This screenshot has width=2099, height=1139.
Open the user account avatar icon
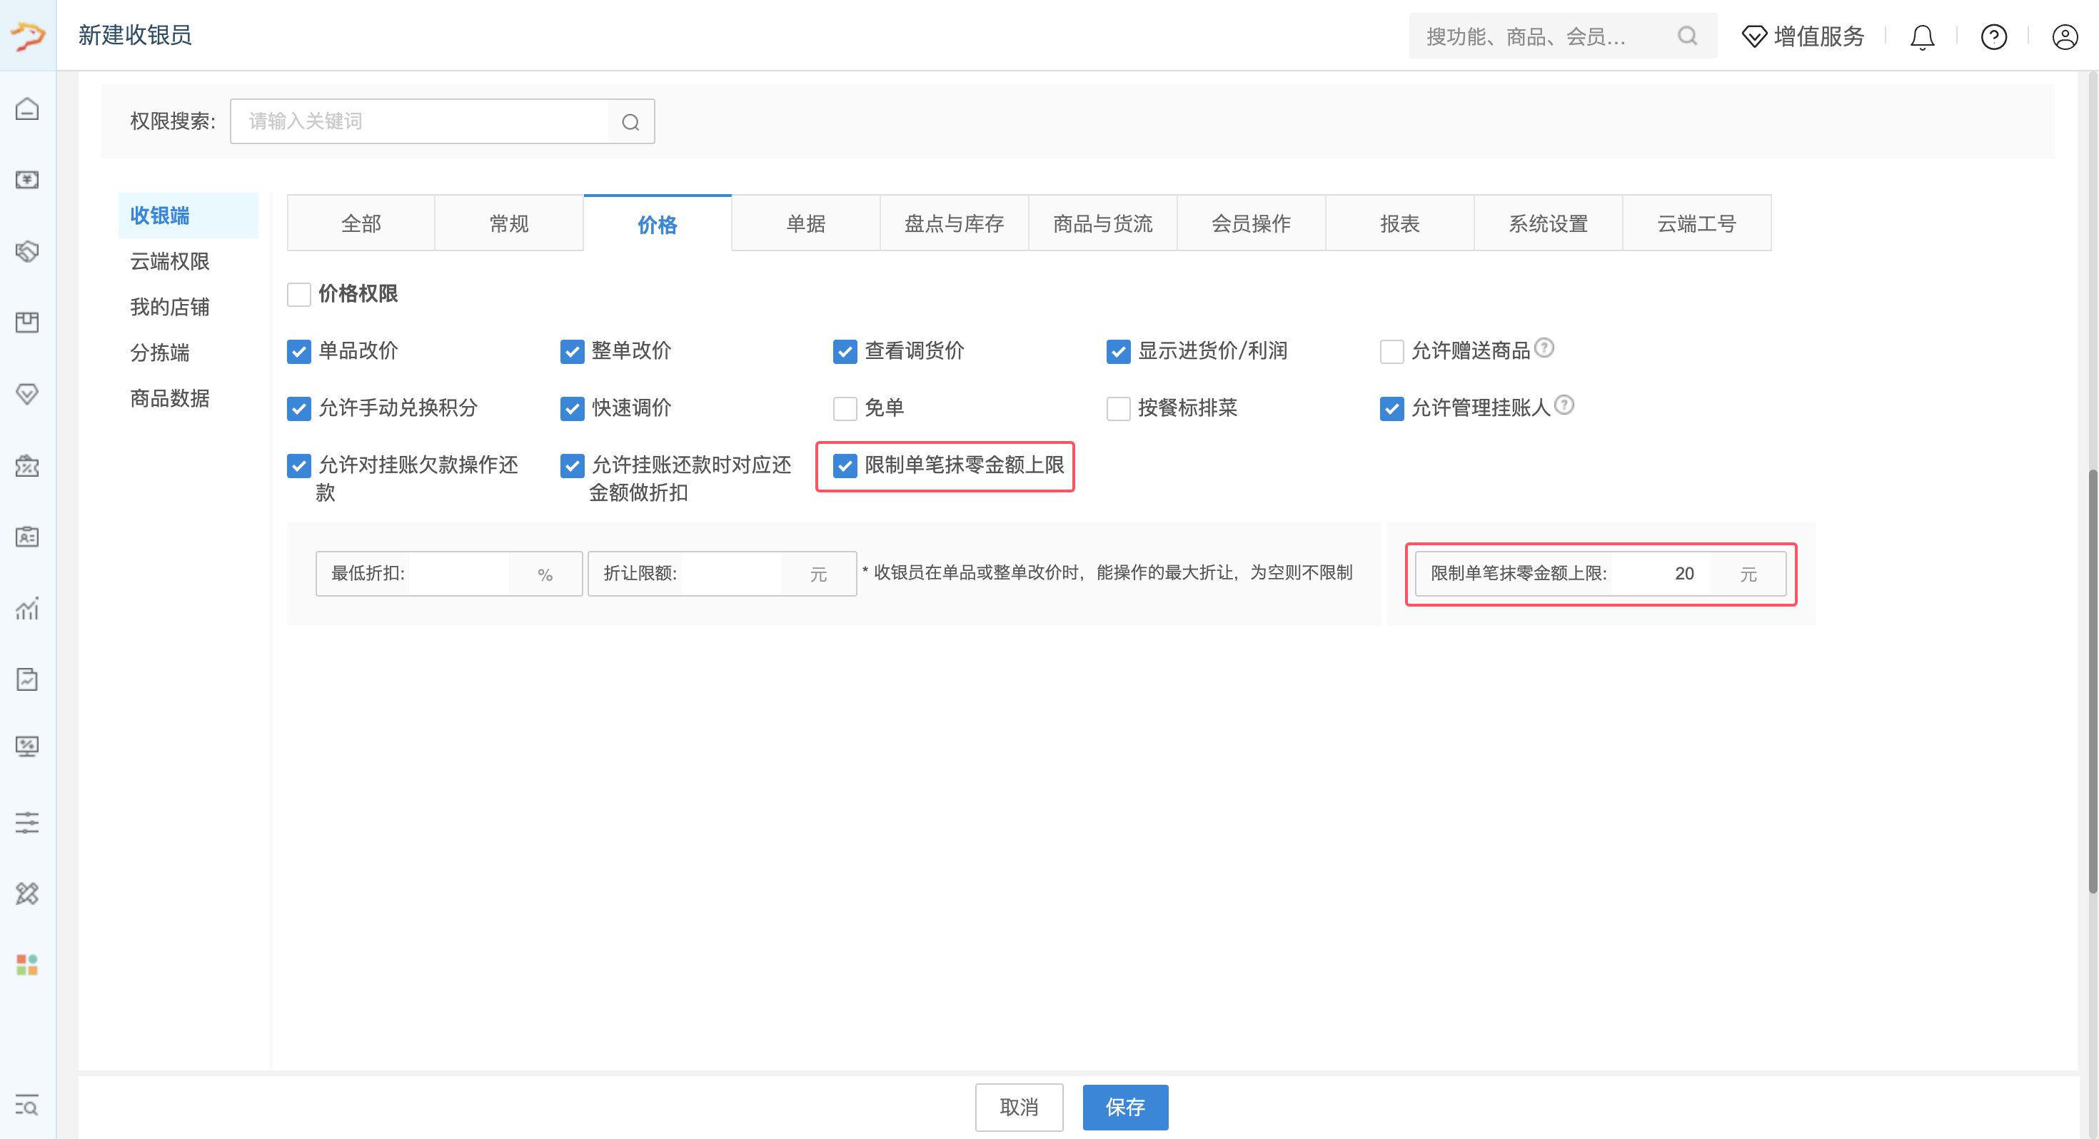pos(2065,36)
